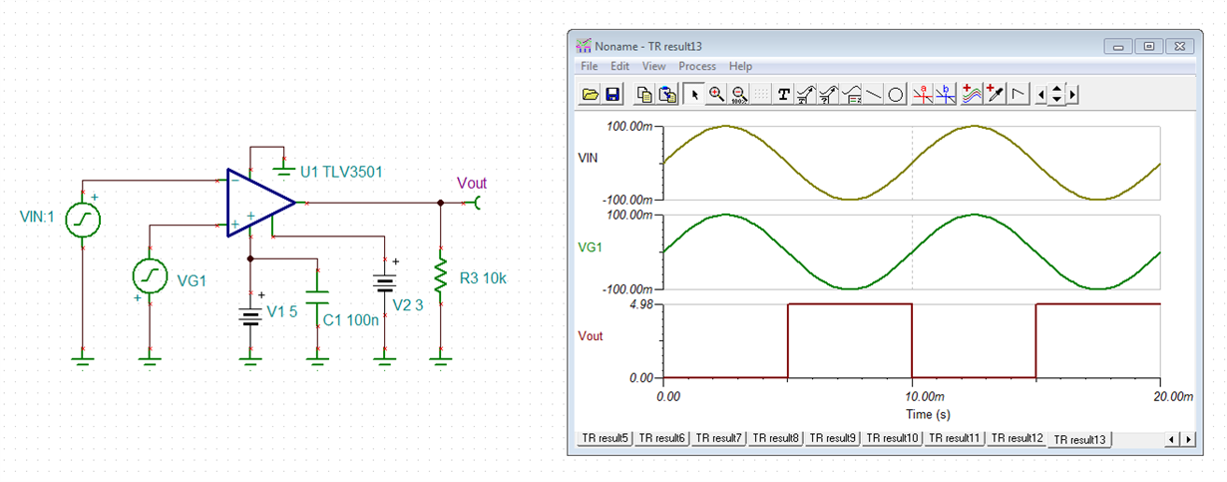
Task: Click the 4.98 value on Vout axis
Action: tap(641, 303)
